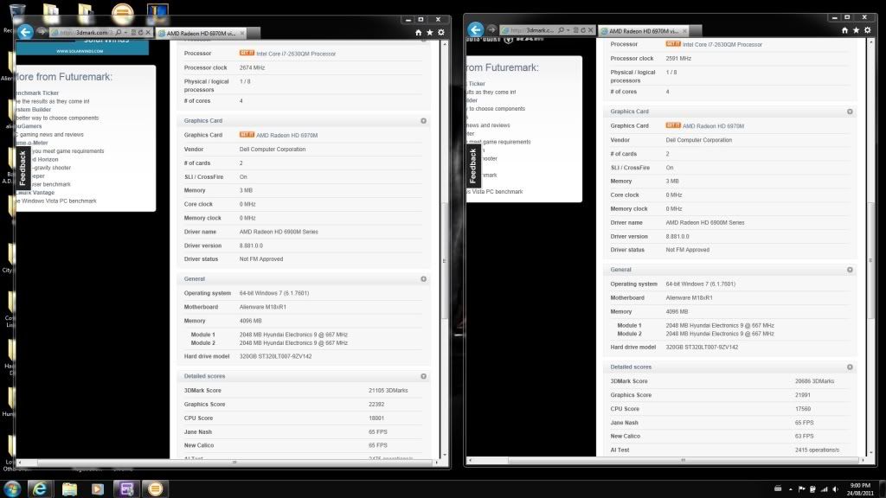The height and width of the screenshot is (498, 886).
Task: Open Windows Start menu
Action: [x=12, y=488]
